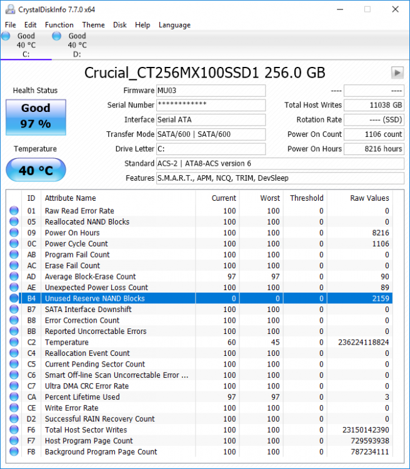This screenshot has width=410, height=469.
Task: Click raw value 236224118824
Action: tap(363, 342)
